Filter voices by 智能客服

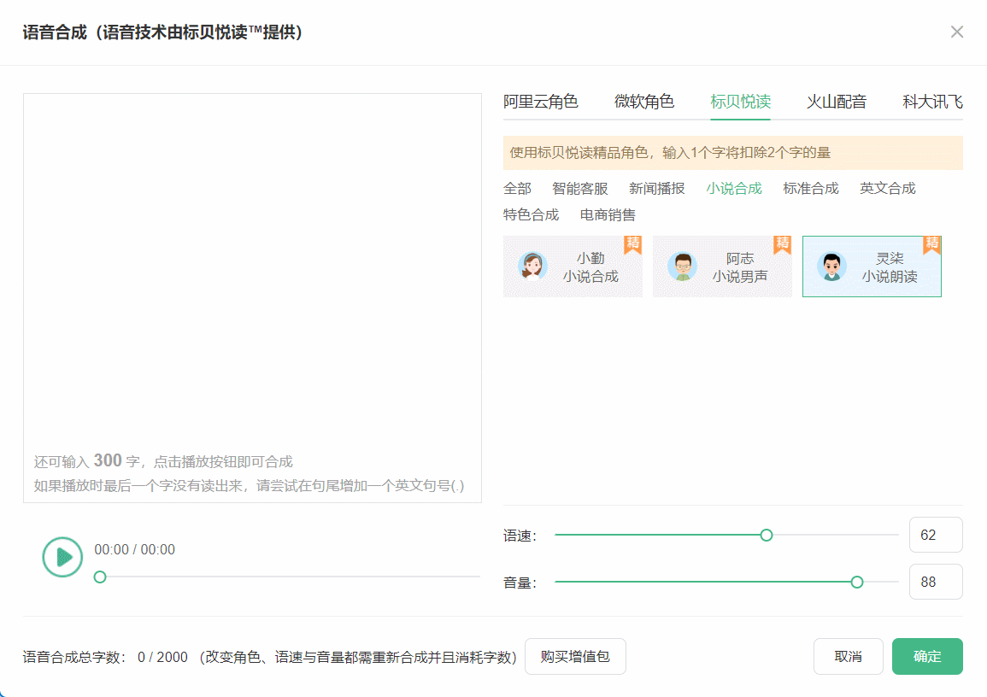pos(579,189)
